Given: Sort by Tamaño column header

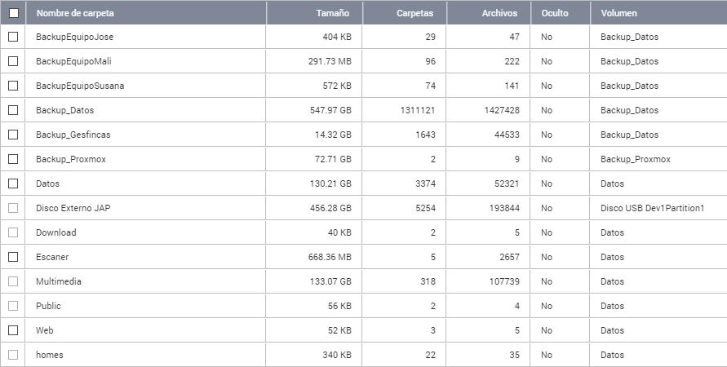Looking at the screenshot, I should point(333,13).
